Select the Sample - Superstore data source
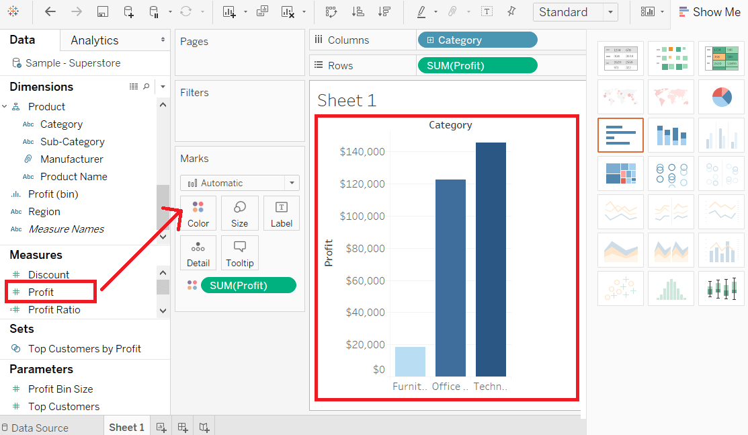 (73, 63)
